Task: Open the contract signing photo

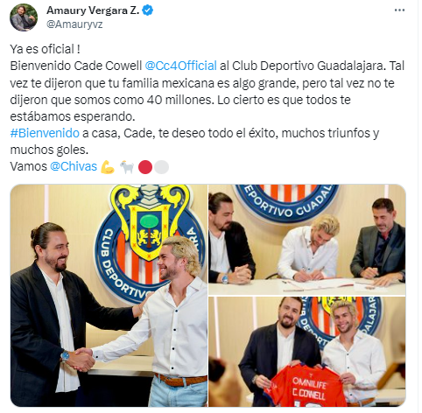Action: pyautogui.click(x=307, y=240)
